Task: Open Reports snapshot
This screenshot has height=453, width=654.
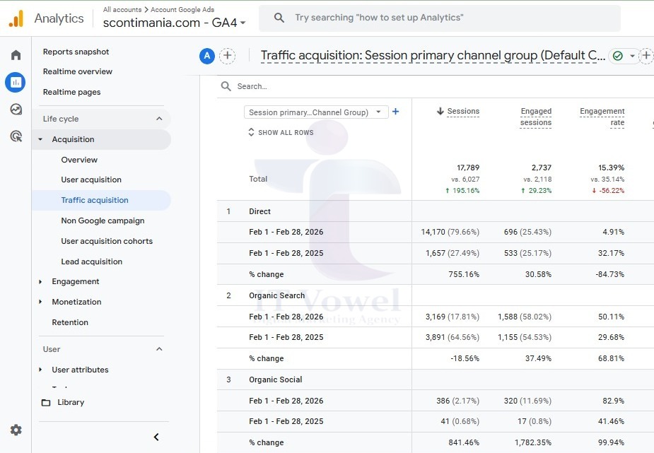Action: 76,52
